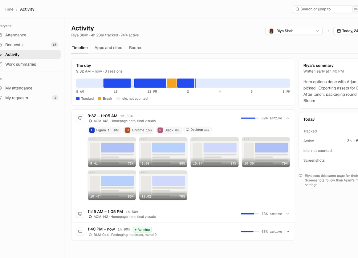
Task: Focus the Search or jump to field
Action: (x=325, y=9)
